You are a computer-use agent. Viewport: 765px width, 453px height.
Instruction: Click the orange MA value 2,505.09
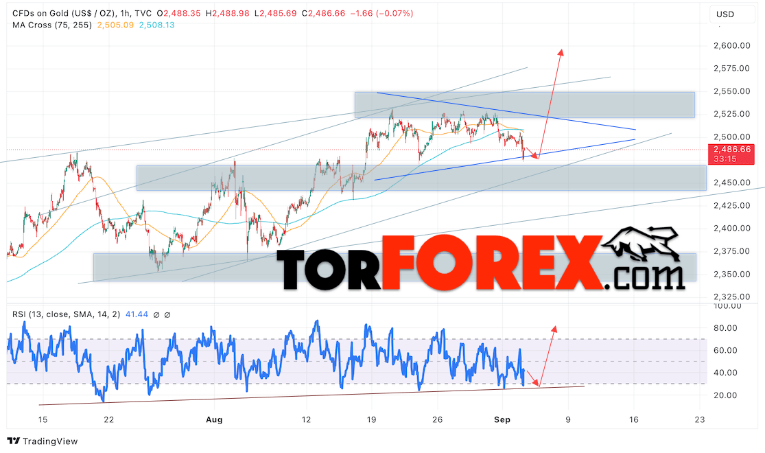click(116, 25)
